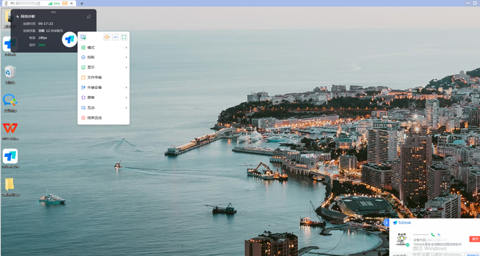Expand the arrow beside 互动

pyautogui.click(x=126, y=108)
